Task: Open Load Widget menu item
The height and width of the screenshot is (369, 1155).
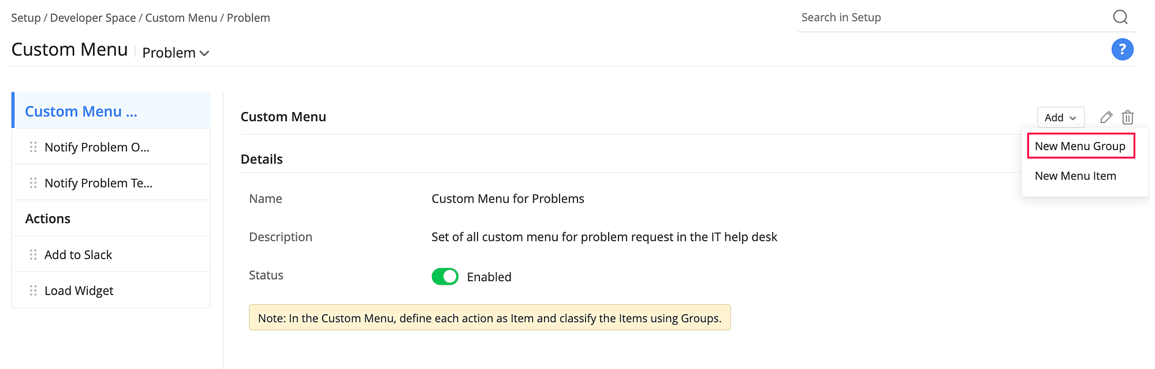Action: point(79,290)
